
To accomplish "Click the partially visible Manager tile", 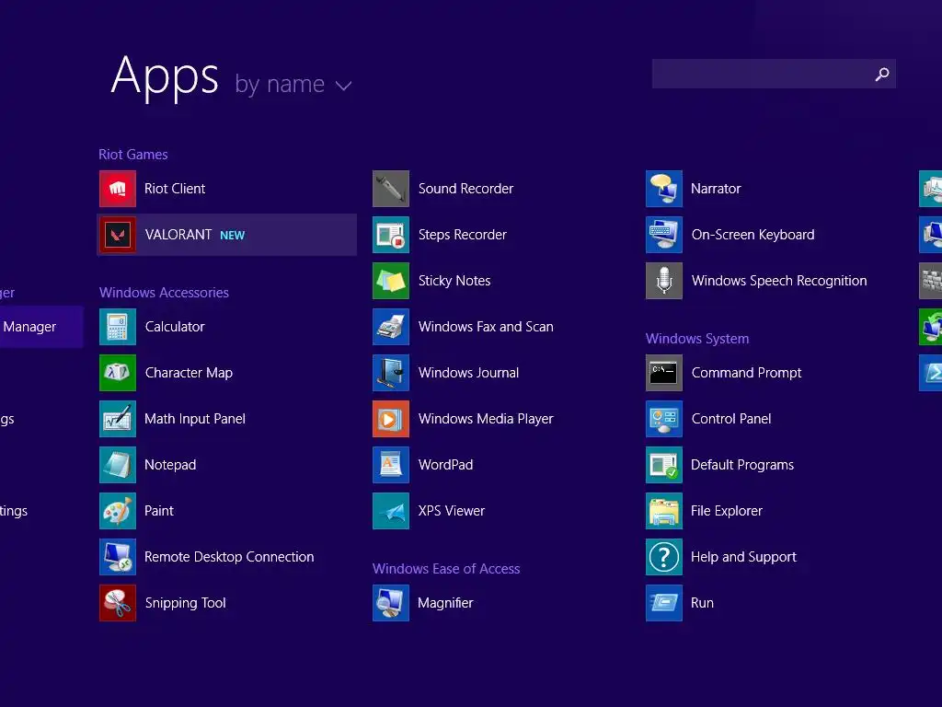I will (x=41, y=327).
